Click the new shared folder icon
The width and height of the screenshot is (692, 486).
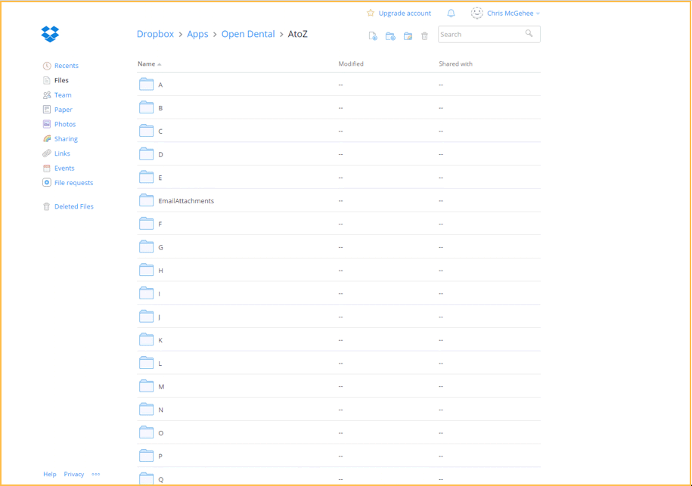tap(408, 36)
